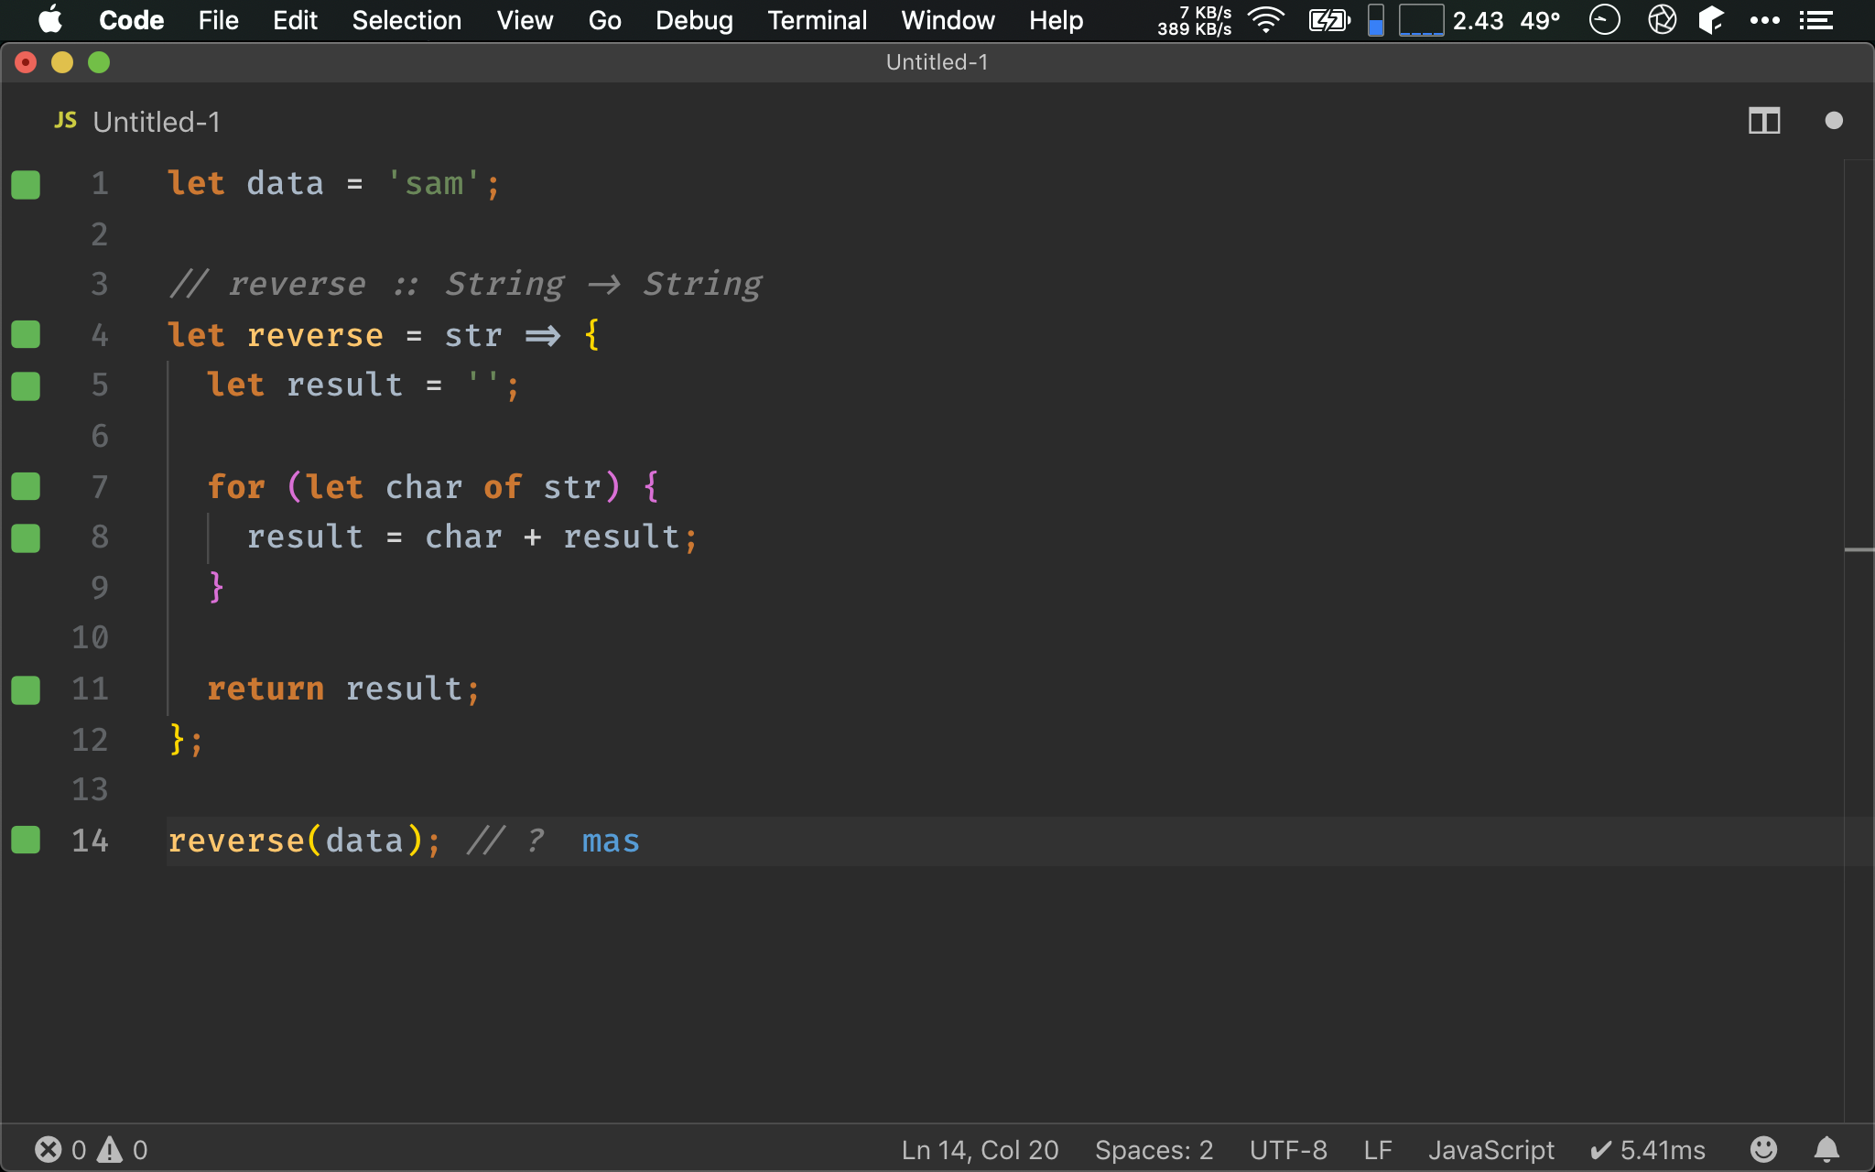Viewport: 1875px width, 1172px height.
Task: Change indentation via Spaces: 2
Action: tap(1154, 1150)
